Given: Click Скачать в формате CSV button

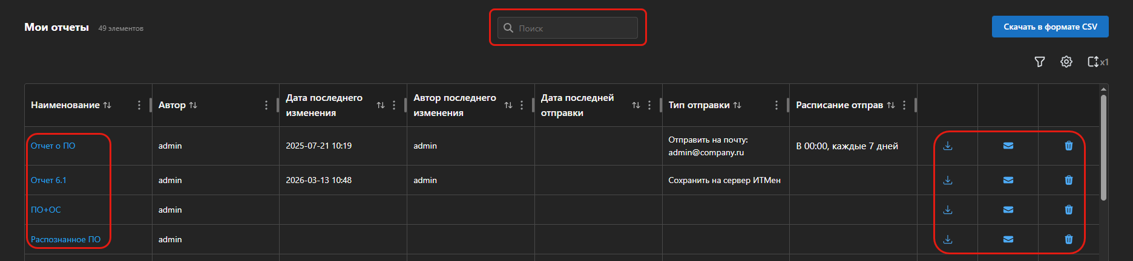Looking at the screenshot, I should pyautogui.click(x=1050, y=27).
